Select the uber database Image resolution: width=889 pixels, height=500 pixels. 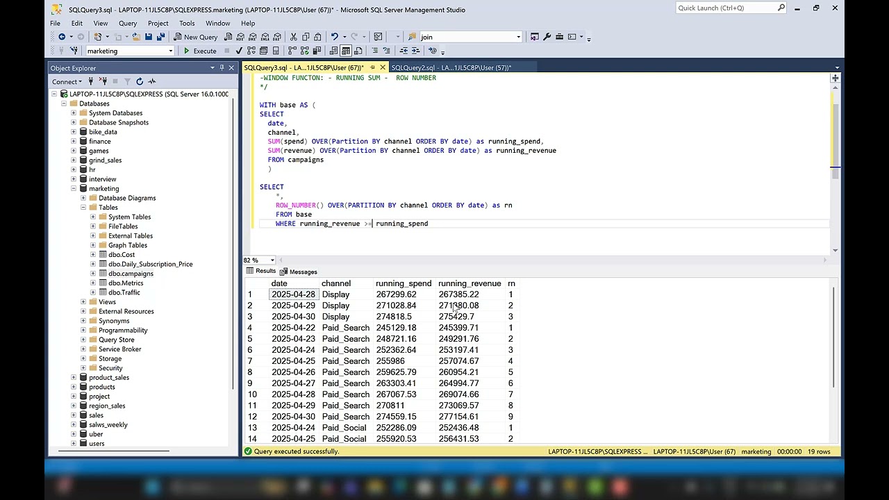click(x=96, y=435)
